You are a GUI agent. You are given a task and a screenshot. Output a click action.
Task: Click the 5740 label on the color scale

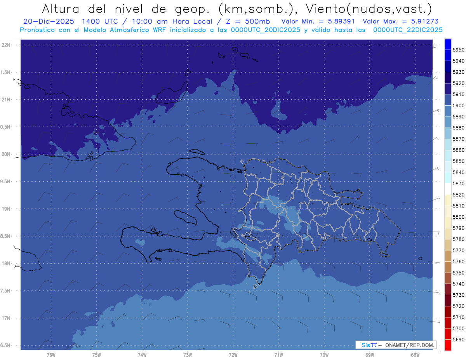pyautogui.click(x=458, y=284)
